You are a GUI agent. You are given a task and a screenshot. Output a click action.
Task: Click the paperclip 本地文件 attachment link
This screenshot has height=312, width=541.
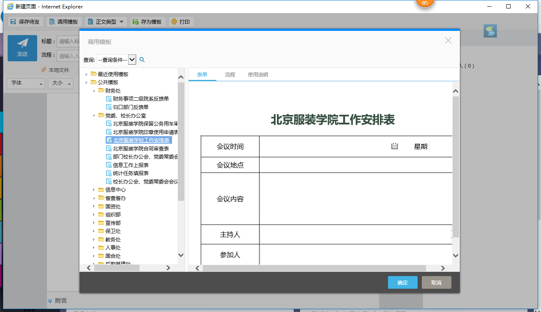(55, 70)
